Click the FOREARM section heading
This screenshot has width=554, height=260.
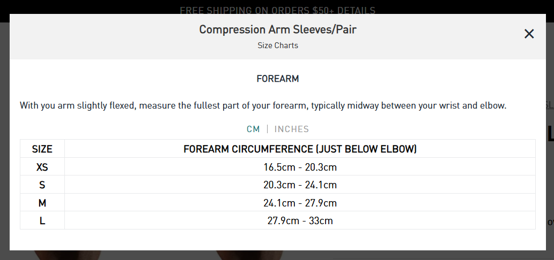point(278,79)
